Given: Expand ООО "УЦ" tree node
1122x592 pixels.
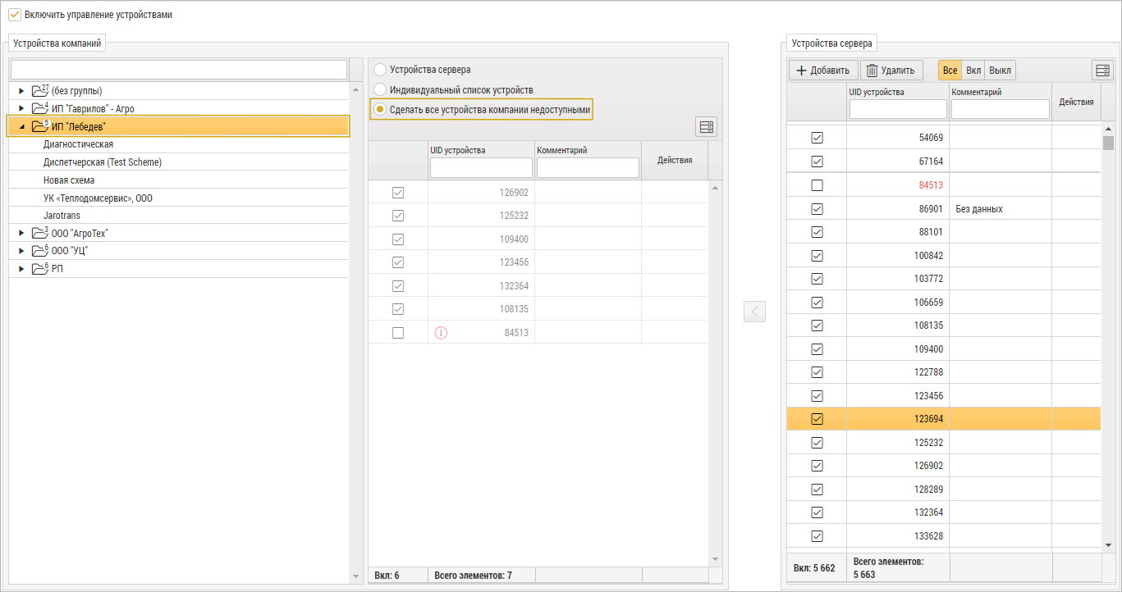Looking at the screenshot, I should [x=21, y=251].
